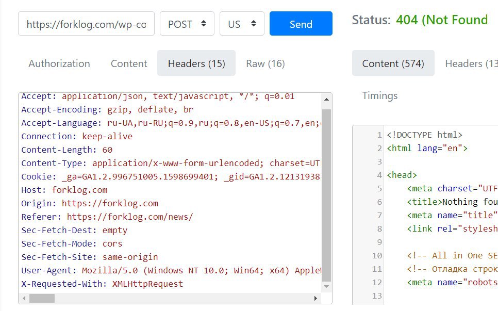Click the Accept-Encoding header line
Screen dimensions: 498x311
(x=107, y=109)
